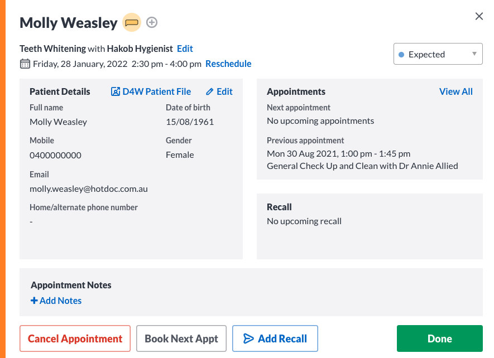Click the D4W patient file icon
494x358 pixels.
[x=116, y=91]
